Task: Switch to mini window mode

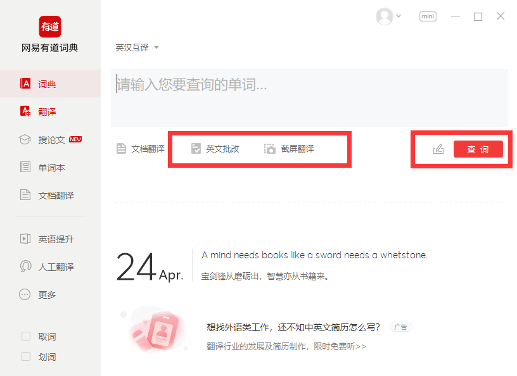Action: (x=428, y=16)
